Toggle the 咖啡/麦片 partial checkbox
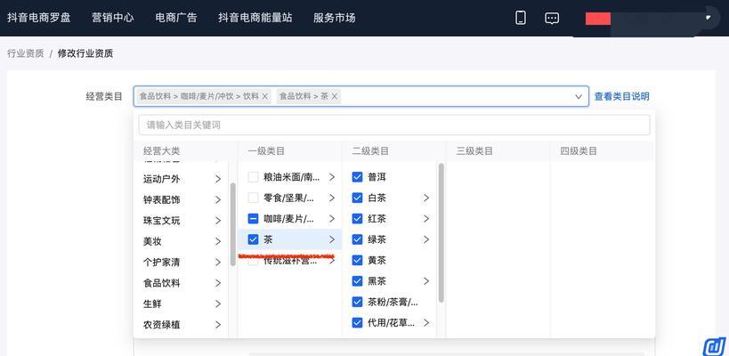 coord(253,218)
